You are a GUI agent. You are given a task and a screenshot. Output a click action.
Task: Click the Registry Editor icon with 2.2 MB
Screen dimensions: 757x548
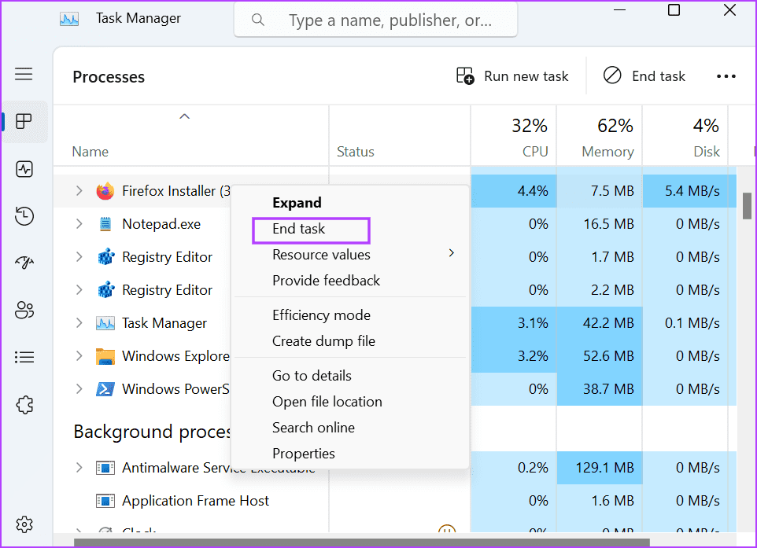(x=106, y=290)
